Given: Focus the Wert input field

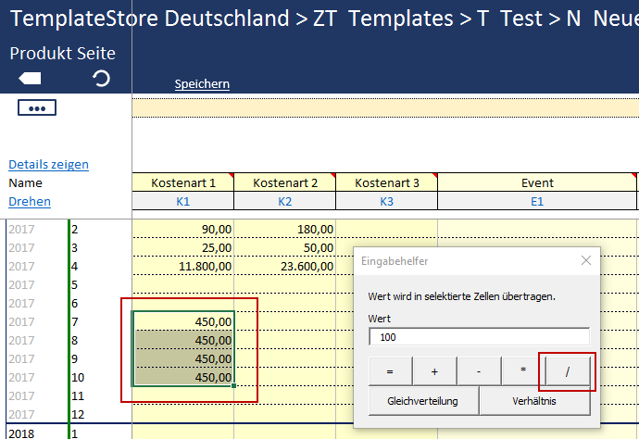Looking at the screenshot, I should tap(479, 337).
